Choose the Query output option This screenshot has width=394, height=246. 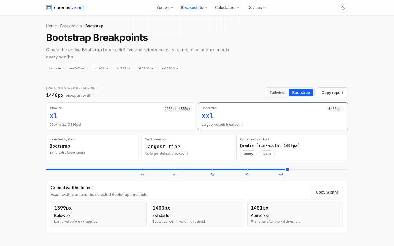click(x=248, y=154)
